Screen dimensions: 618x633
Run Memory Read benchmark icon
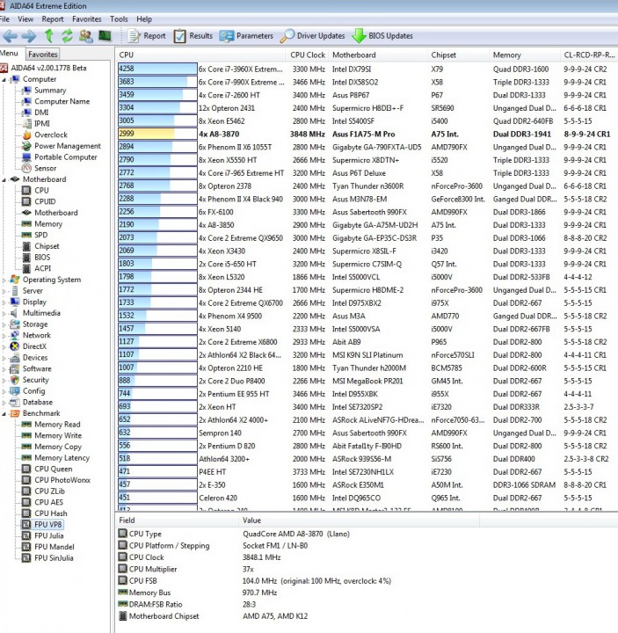tap(26, 425)
